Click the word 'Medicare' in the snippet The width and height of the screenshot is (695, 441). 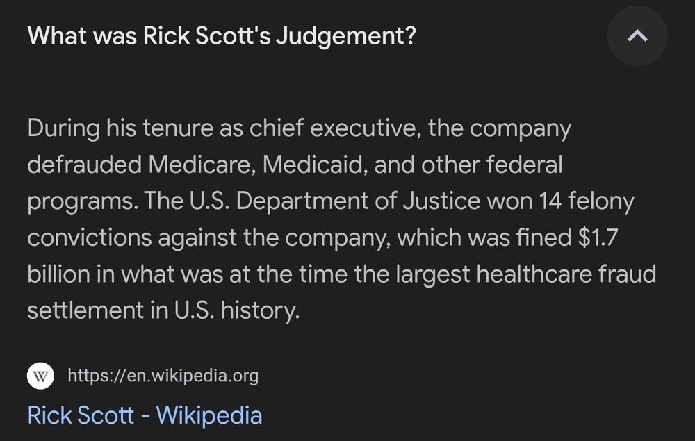[x=202, y=165]
